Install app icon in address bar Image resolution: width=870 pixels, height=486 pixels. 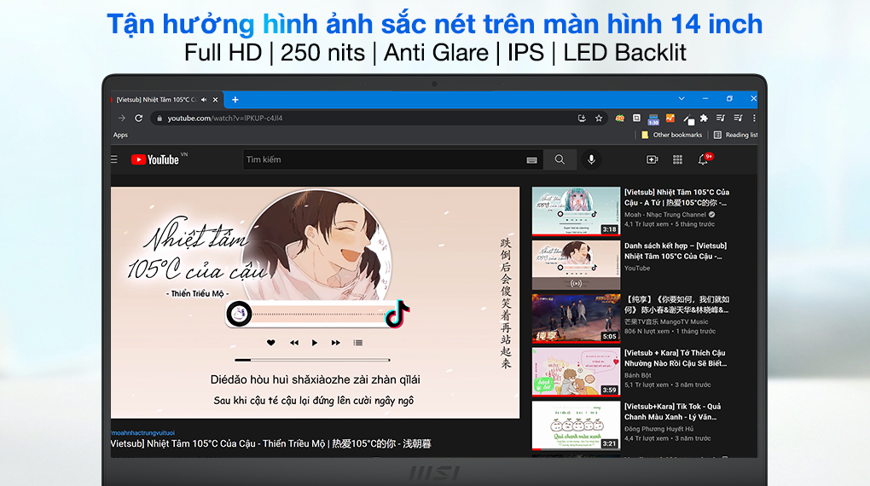pyautogui.click(x=582, y=118)
